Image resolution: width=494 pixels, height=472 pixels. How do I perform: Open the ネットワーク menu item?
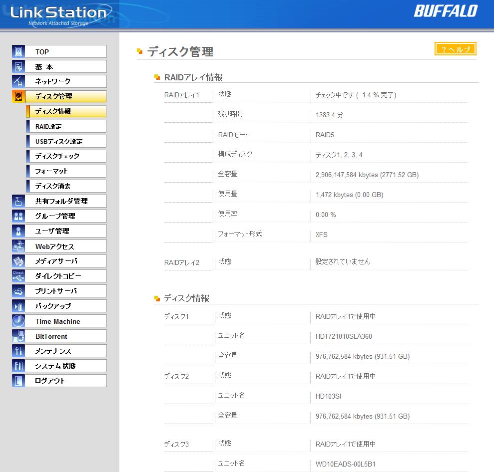[x=66, y=81]
